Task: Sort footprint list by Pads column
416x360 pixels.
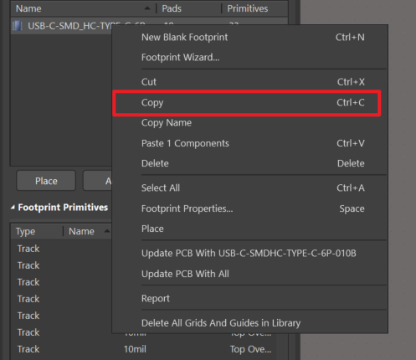Action: pyautogui.click(x=188, y=8)
